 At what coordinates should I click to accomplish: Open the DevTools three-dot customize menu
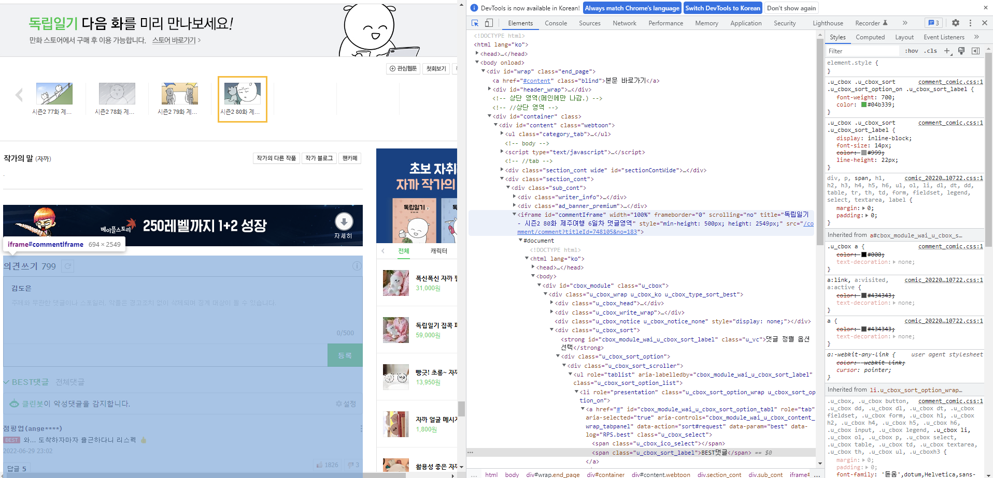(x=970, y=23)
